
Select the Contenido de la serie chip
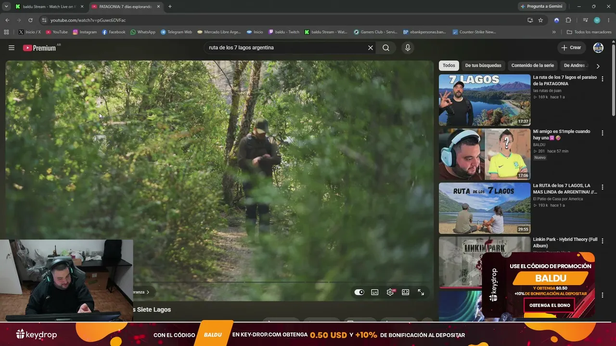tap(533, 65)
